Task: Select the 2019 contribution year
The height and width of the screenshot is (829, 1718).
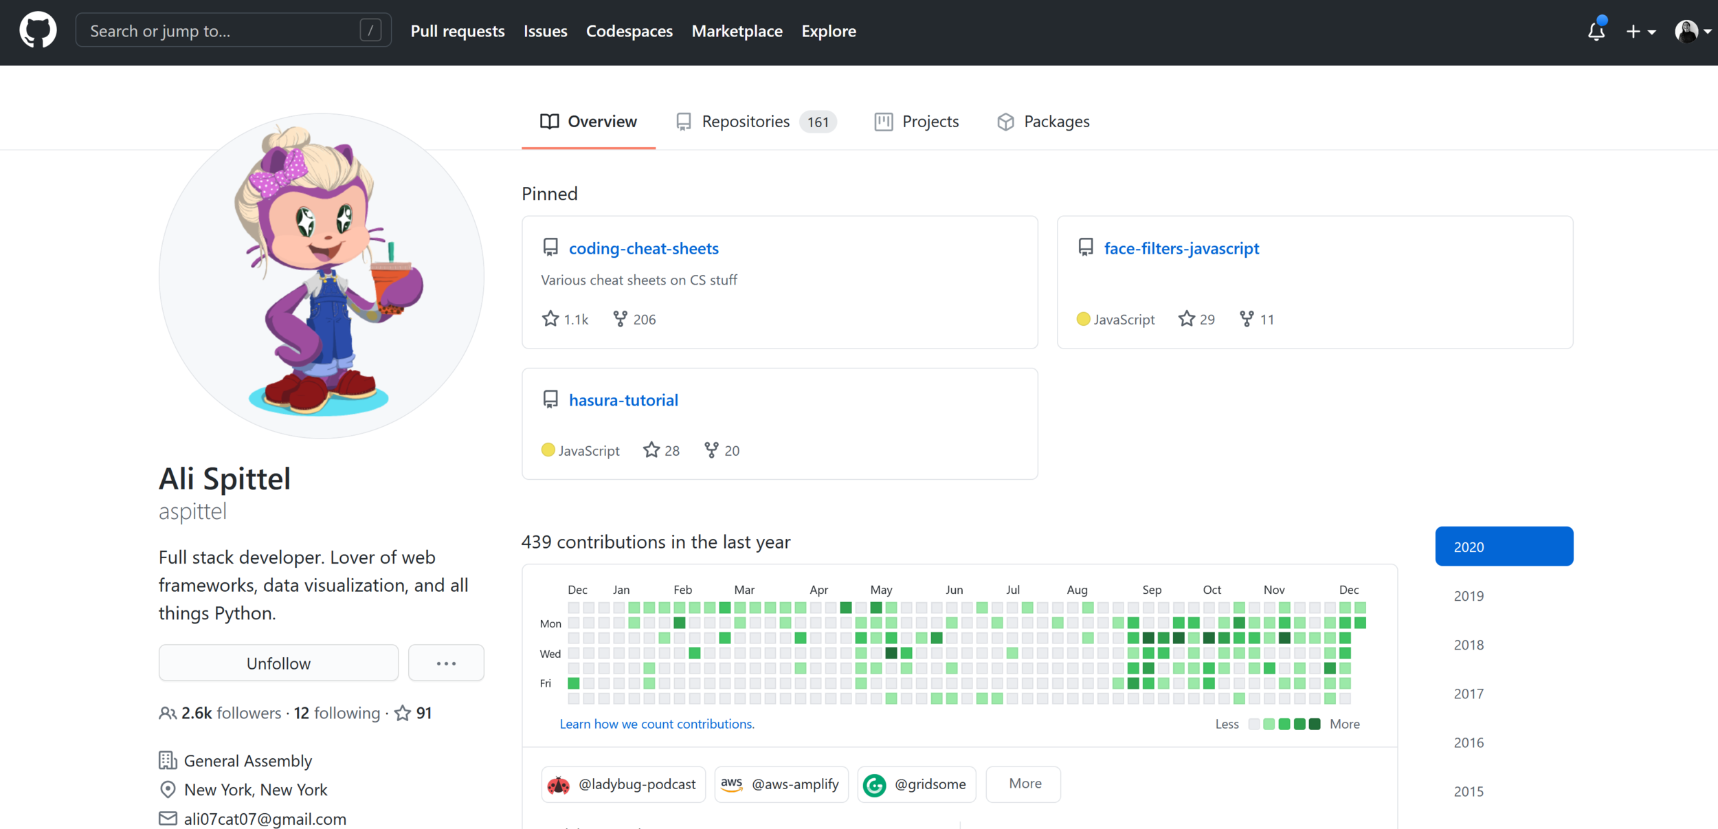Action: [x=1469, y=596]
